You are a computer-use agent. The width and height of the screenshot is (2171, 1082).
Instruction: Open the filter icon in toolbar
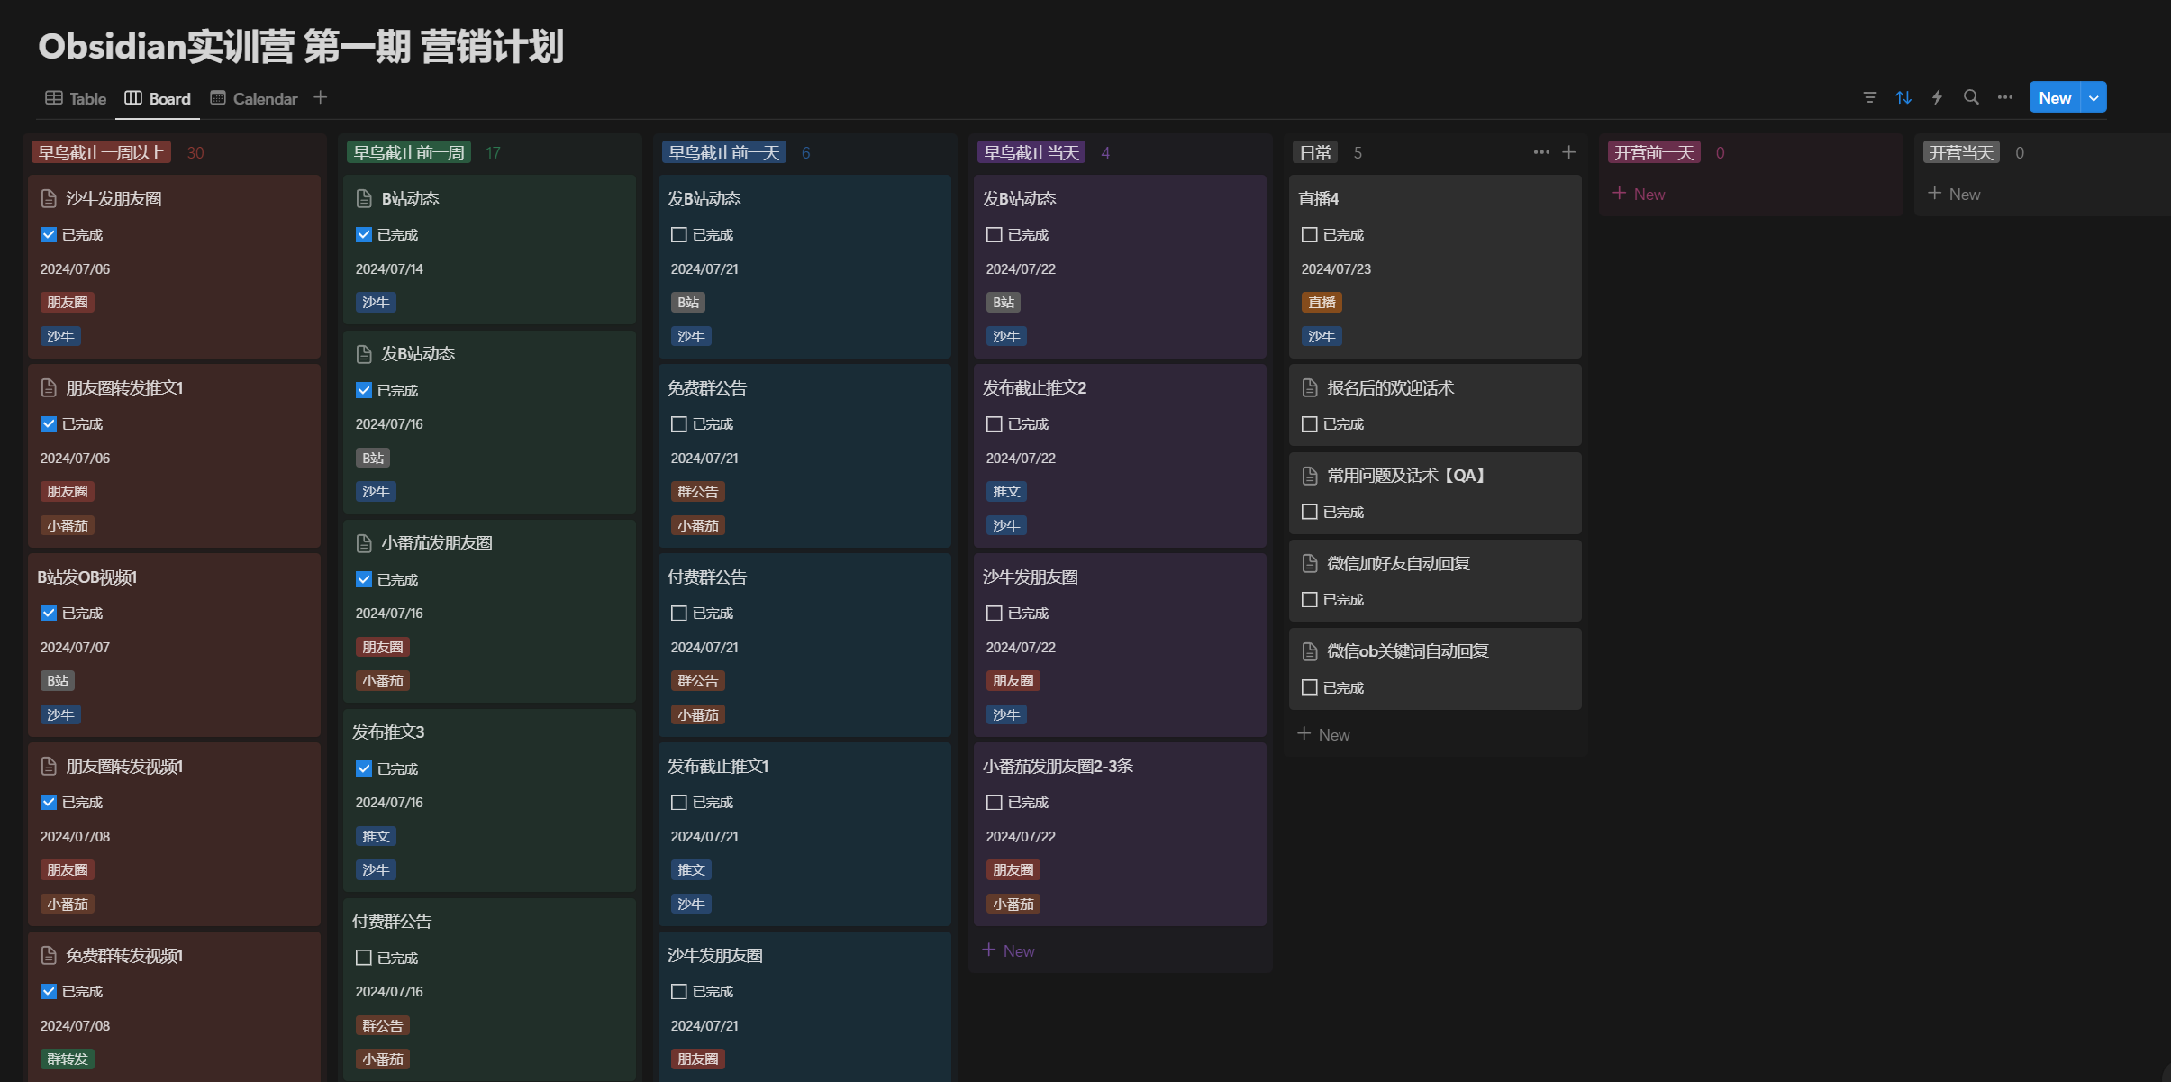coord(1870,97)
